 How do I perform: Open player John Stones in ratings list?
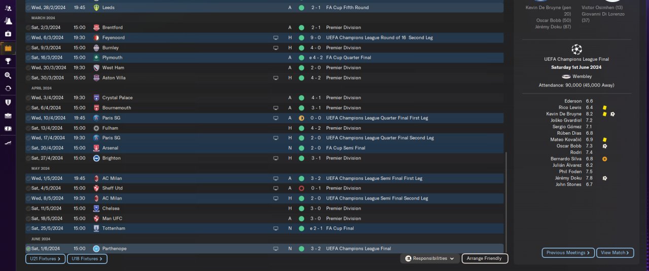(569, 184)
